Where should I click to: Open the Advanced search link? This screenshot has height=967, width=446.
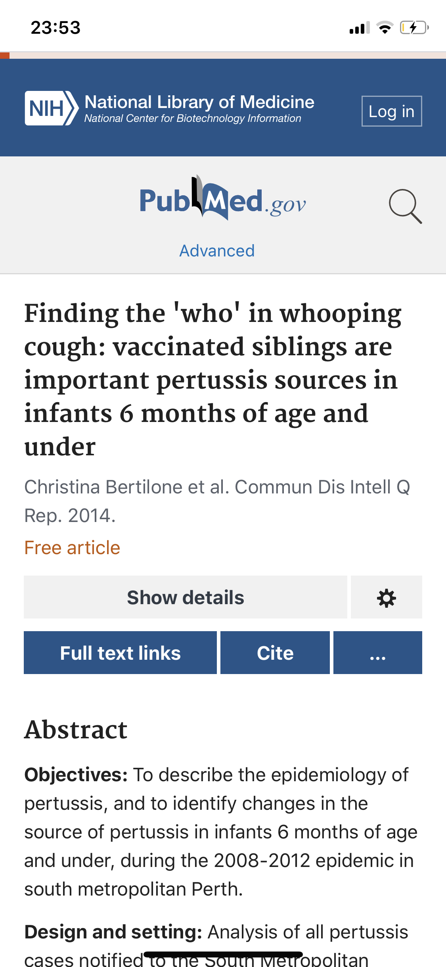[217, 251]
